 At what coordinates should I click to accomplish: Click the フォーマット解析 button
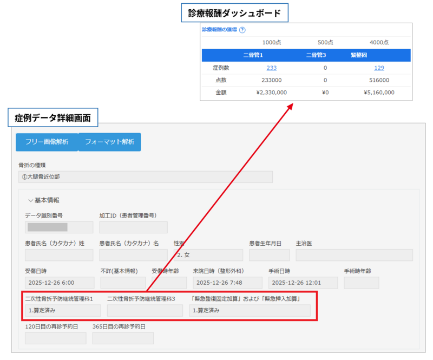pos(110,142)
